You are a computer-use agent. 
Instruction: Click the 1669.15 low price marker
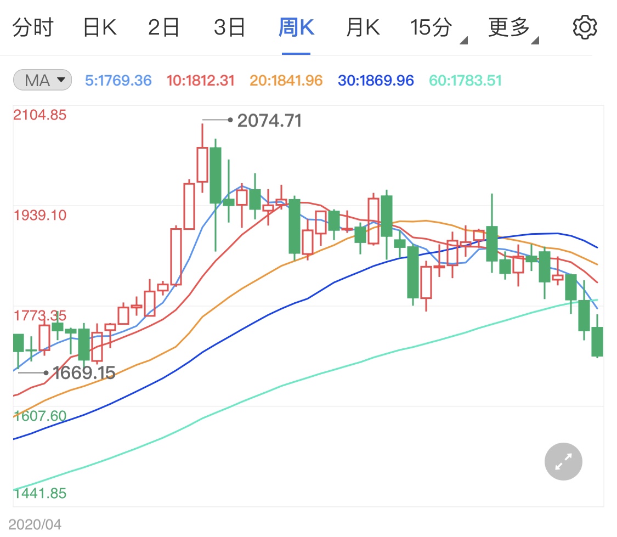pos(84,372)
